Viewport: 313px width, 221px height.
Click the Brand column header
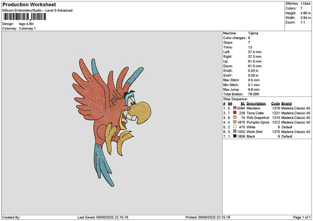pyautogui.click(x=287, y=103)
